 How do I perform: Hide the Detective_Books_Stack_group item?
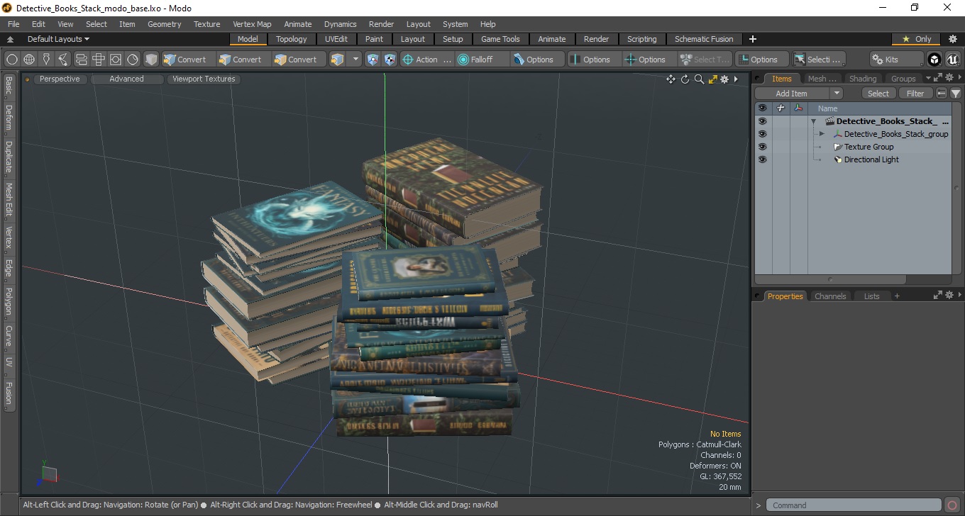click(762, 134)
